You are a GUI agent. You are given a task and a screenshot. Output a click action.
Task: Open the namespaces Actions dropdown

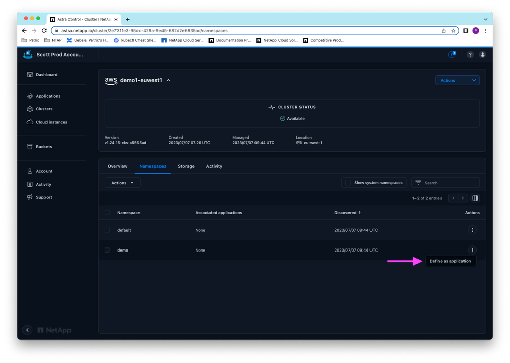[122, 183]
